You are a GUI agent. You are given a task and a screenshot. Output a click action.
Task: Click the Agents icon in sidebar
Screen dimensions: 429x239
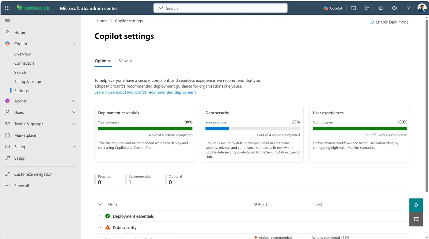coord(8,101)
